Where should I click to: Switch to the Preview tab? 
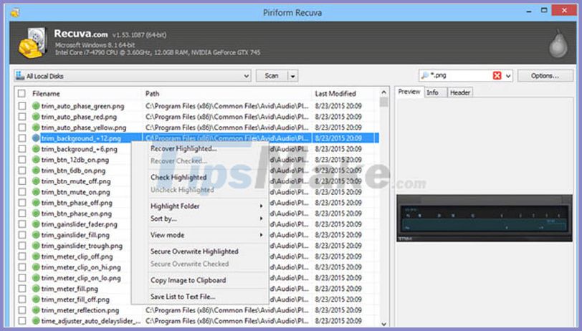click(409, 92)
